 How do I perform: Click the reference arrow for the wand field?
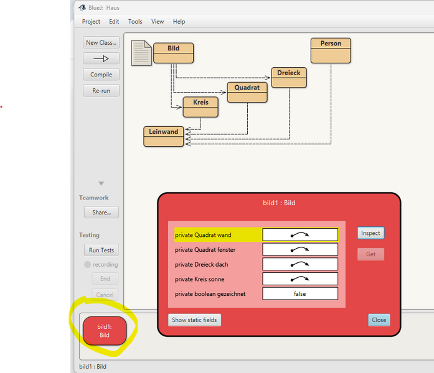pos(300,235)
